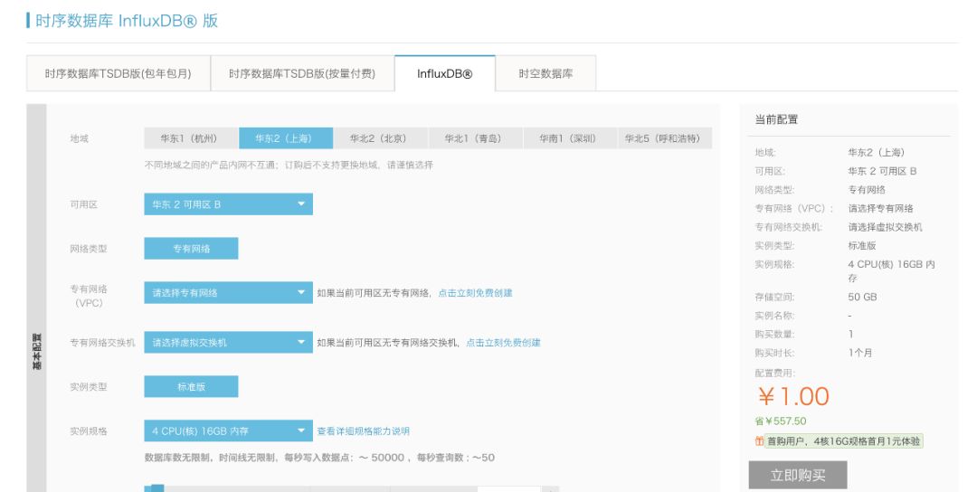
Task: Open the 华东 2 可用区 B zone dropdown
Action: pos(229,204)
